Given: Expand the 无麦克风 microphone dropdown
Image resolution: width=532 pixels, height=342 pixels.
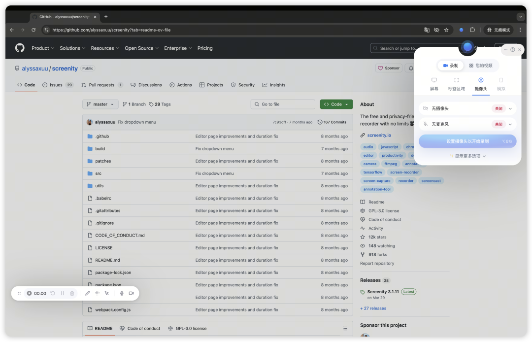Looking at the screenshot, I should pyautogui.click(x=510, y=124).
